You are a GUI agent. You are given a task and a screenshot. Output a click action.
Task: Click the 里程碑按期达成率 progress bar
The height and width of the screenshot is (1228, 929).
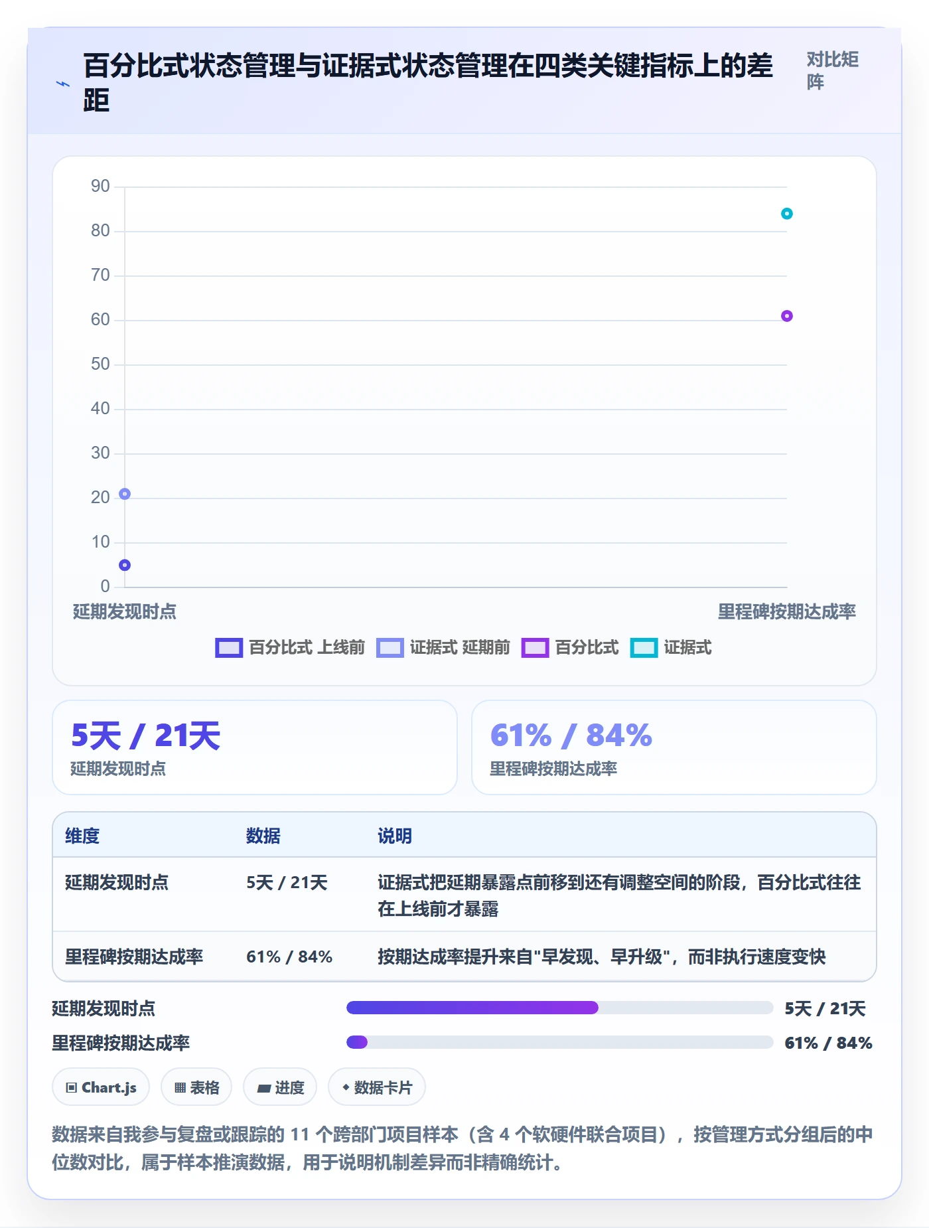coord(560,1042)
